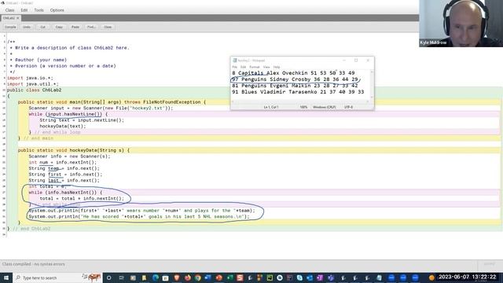Click the 'Type here to search' box
The image size is (503, 283).
[x=57, y=277]
